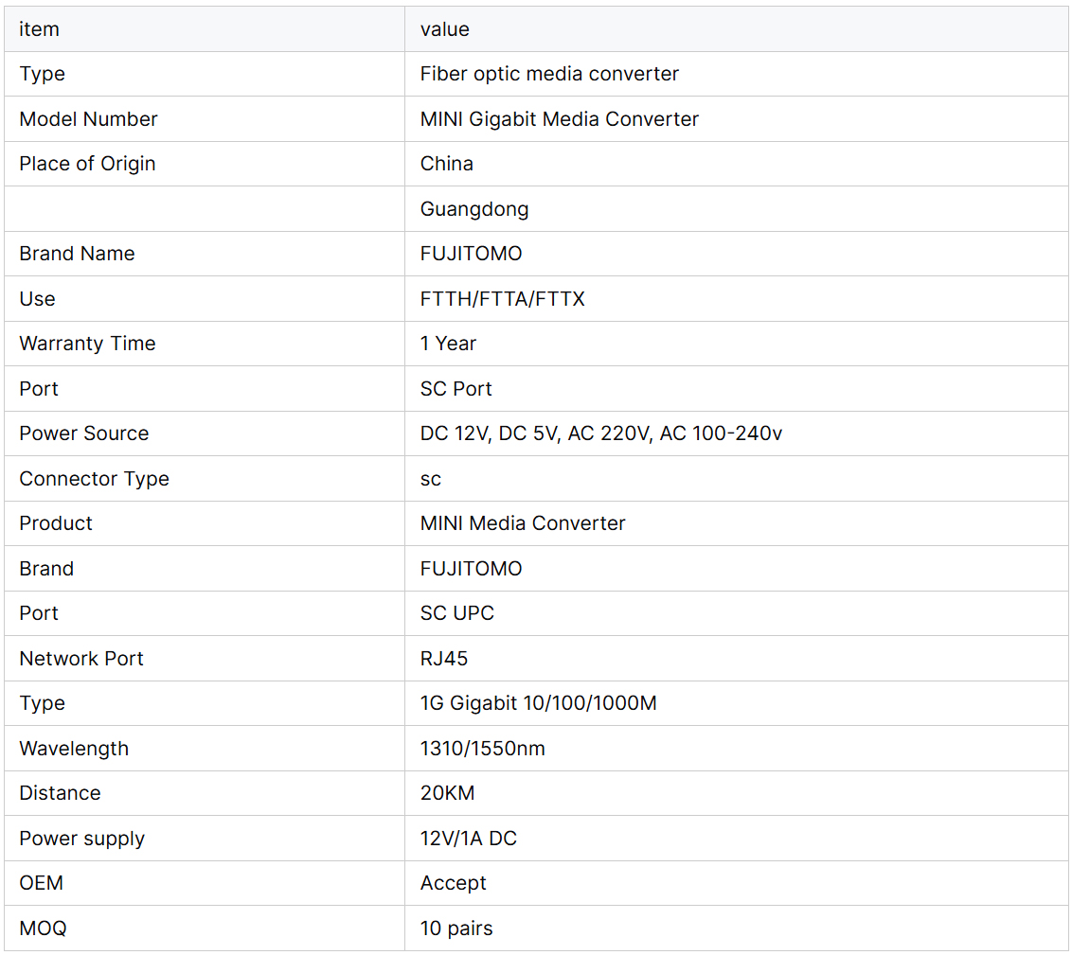The image size is (1072, 955).
Task: Click the '20KM' distance value
Action: [x=446, y=793]
